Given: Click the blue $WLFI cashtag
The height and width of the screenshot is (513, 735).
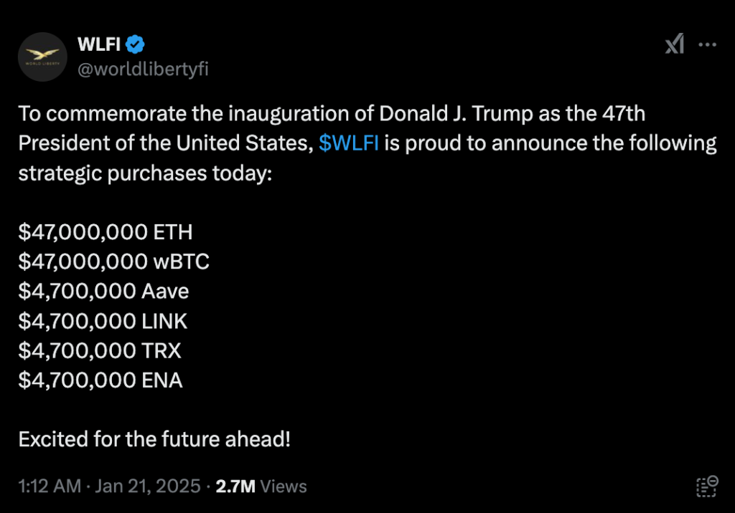Looking at the screenshot, I should coord(349,143).
